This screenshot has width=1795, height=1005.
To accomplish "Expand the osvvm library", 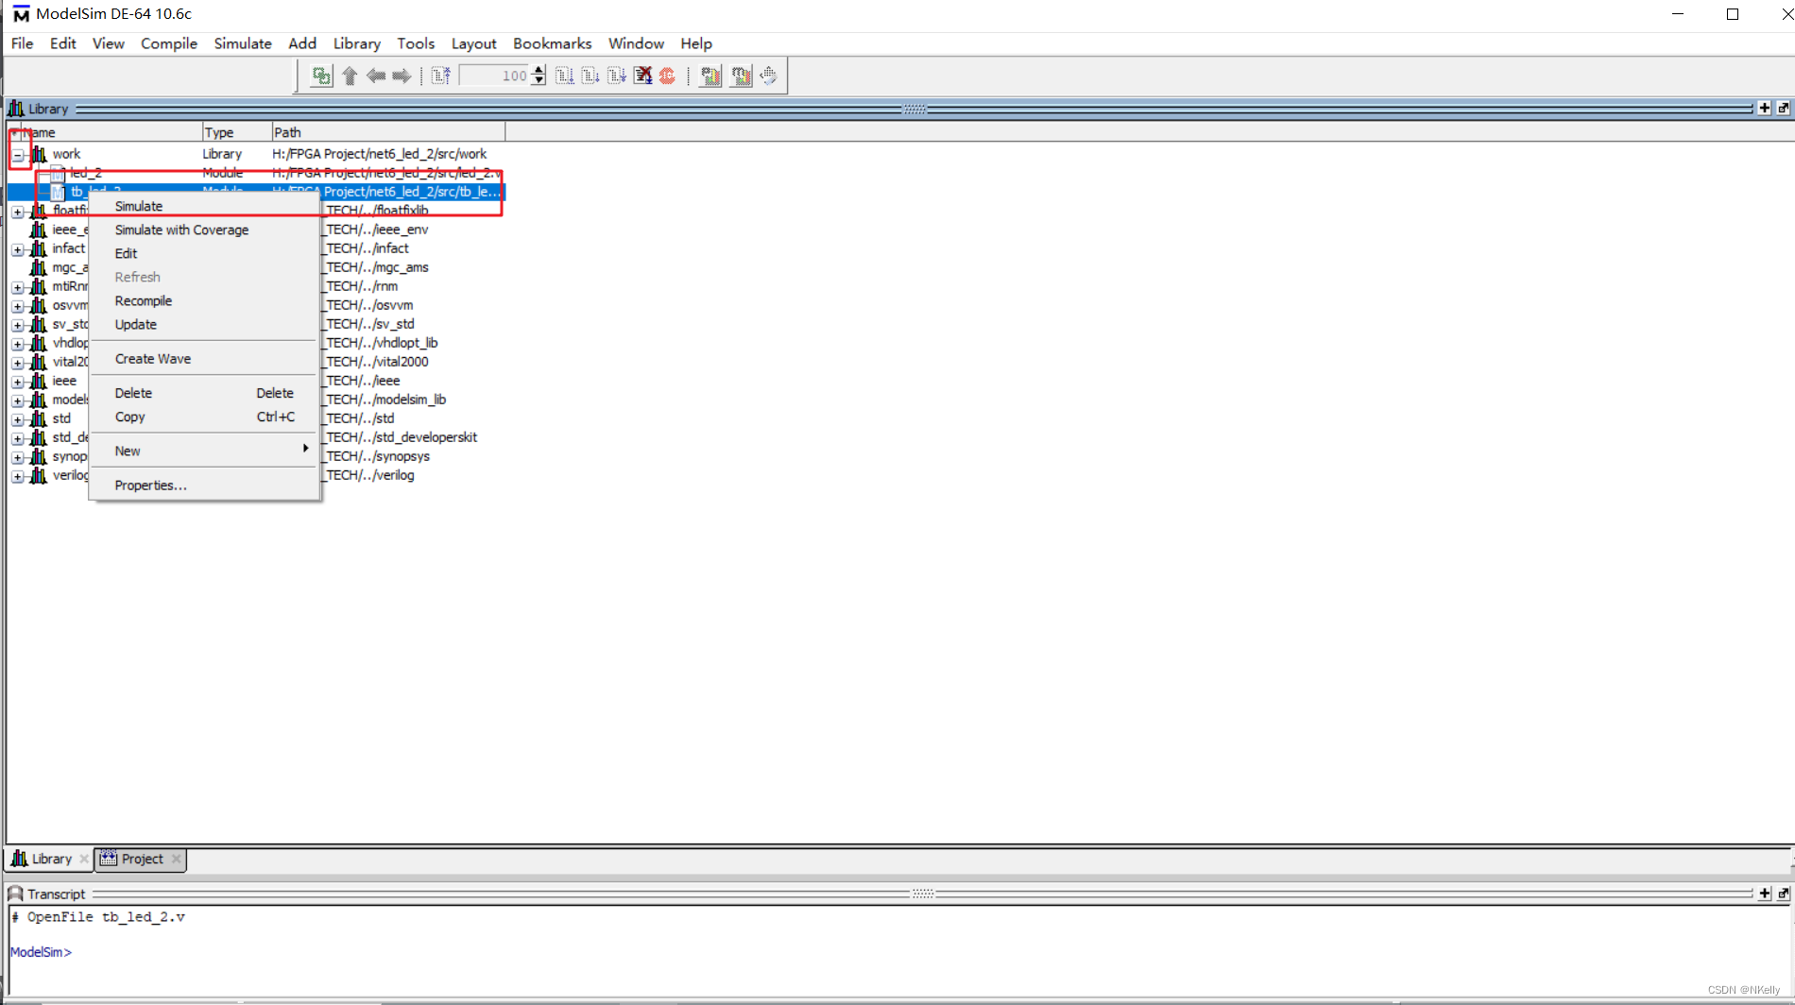I will point(18,306).
